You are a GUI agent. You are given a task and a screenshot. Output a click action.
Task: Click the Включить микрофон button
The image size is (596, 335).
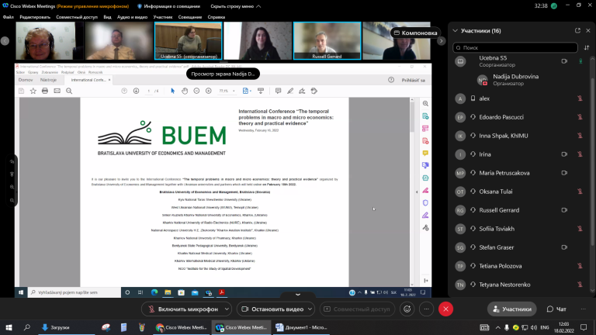pos(182,309)
